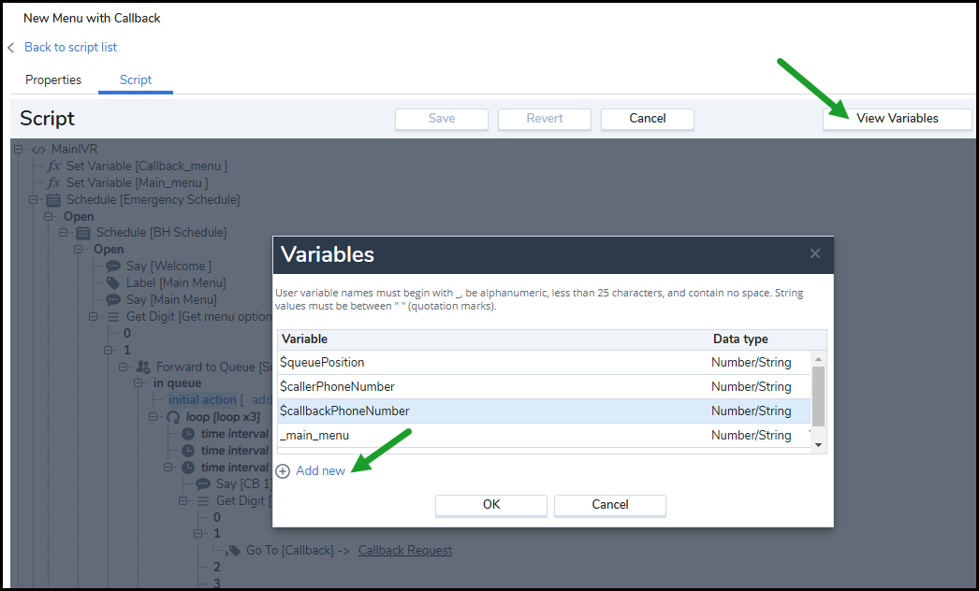The width and height of the screenshot is (979, 591).
Task: Select the $callbackPhoneNumber variable row
Action: (x=545, y=411)
